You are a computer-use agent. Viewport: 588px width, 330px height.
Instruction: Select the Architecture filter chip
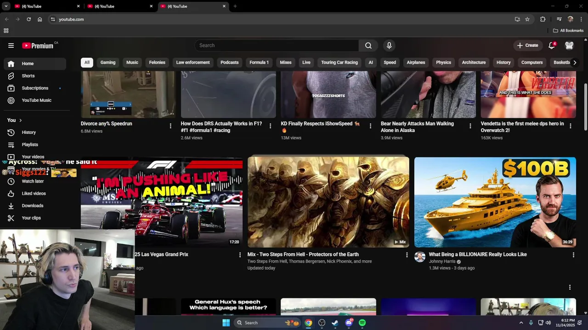point(474,62)
